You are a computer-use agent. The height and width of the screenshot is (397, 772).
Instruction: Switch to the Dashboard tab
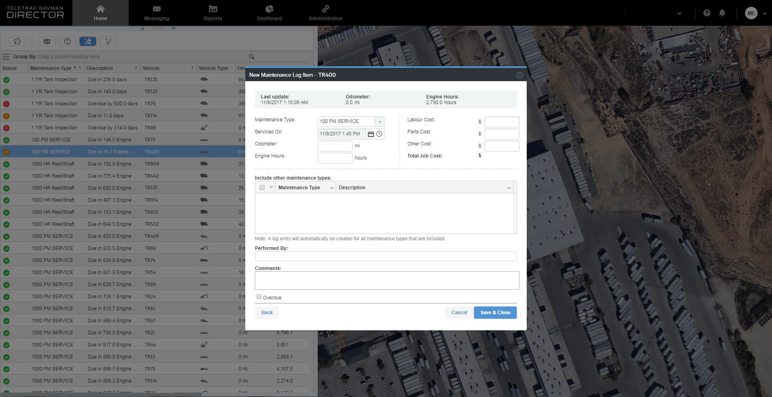(x=269, y=13)
